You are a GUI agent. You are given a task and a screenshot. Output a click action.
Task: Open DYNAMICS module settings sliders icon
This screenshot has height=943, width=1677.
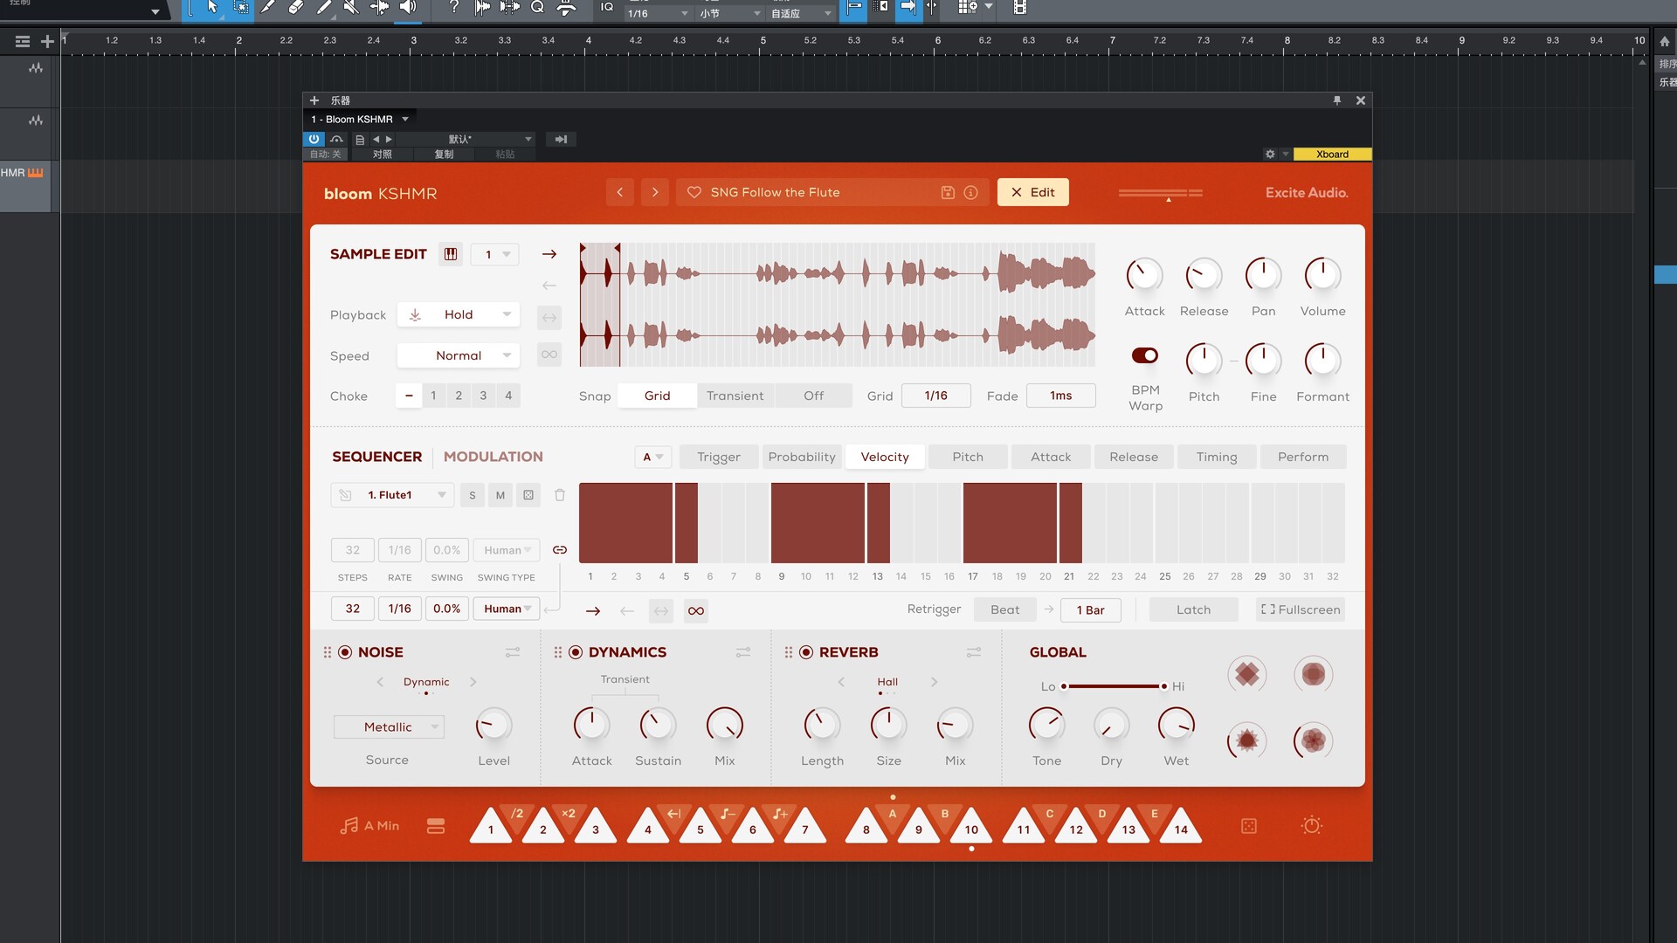tap(743, 652)
